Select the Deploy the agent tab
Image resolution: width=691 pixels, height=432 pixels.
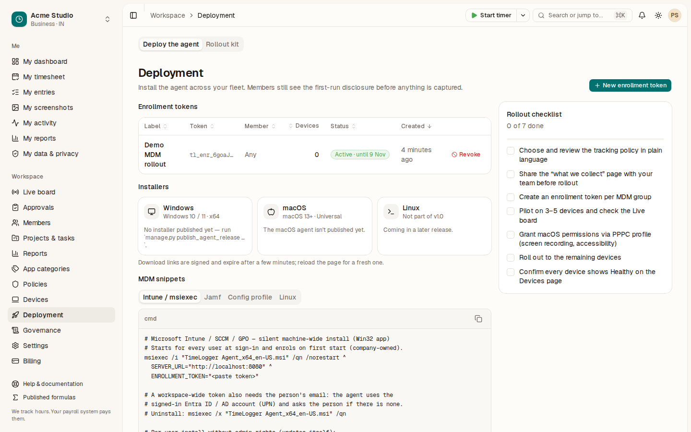tap(171, 44)
